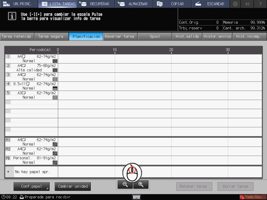Click tray 3 paper level indicator icon

[x=55, y=79]
